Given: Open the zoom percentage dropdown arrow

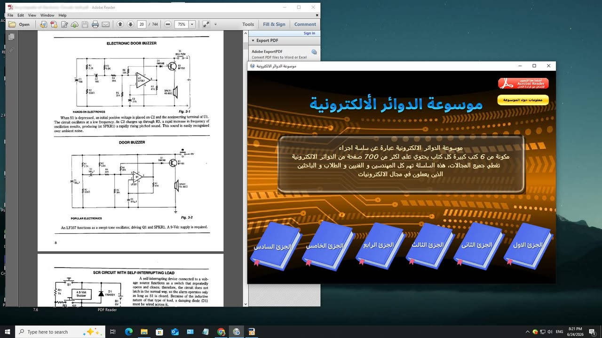Looking at the screenshot, I should 191,24.
